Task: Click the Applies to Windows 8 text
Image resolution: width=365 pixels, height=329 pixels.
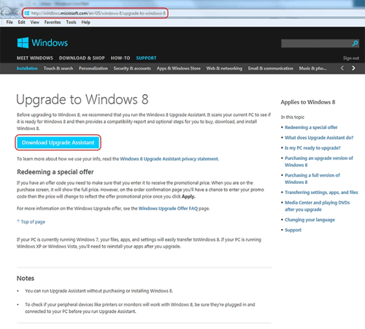Action: tap(308, 102)
